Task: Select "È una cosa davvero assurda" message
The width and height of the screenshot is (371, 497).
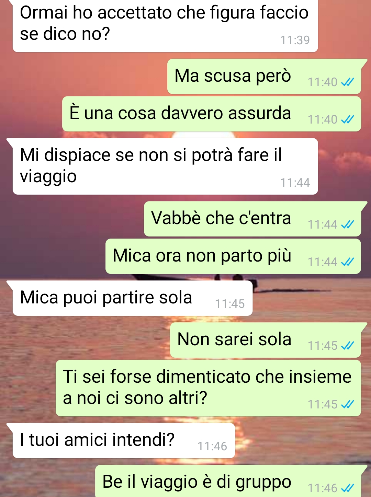Action: [212, 114]
